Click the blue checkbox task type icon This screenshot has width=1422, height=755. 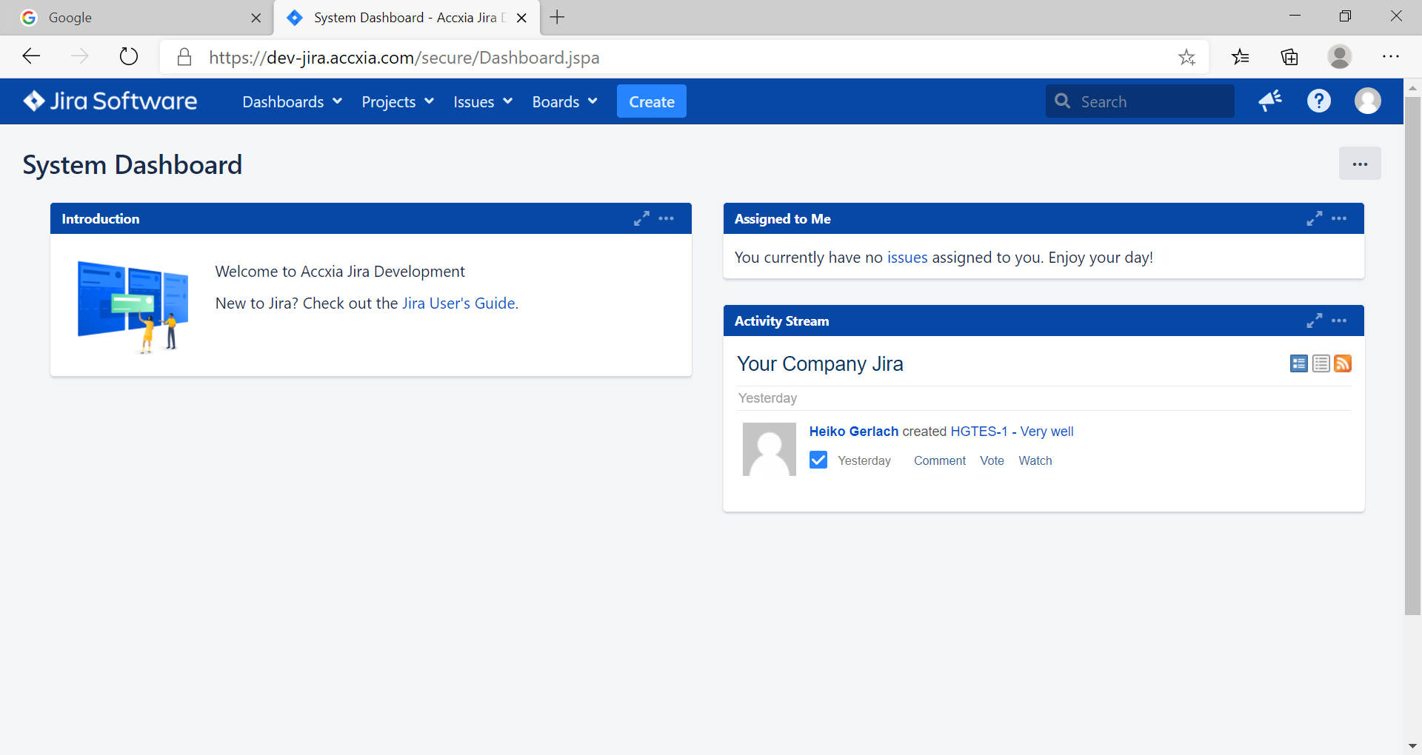pyautogui.click(x=818, y=460)
